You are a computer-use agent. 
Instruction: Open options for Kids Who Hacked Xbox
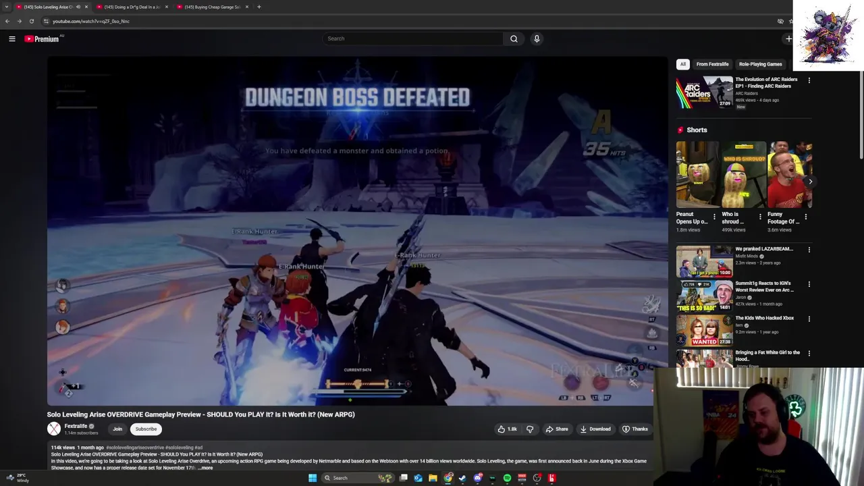(809, 319)
